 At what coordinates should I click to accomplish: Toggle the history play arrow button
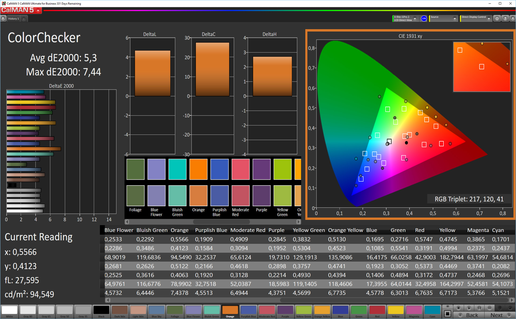tap(3, 19)
